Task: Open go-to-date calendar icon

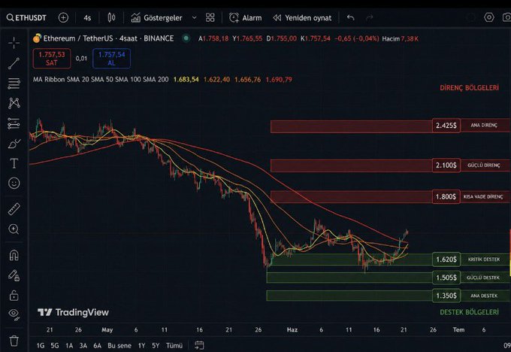Action: (x=199, y=345)
